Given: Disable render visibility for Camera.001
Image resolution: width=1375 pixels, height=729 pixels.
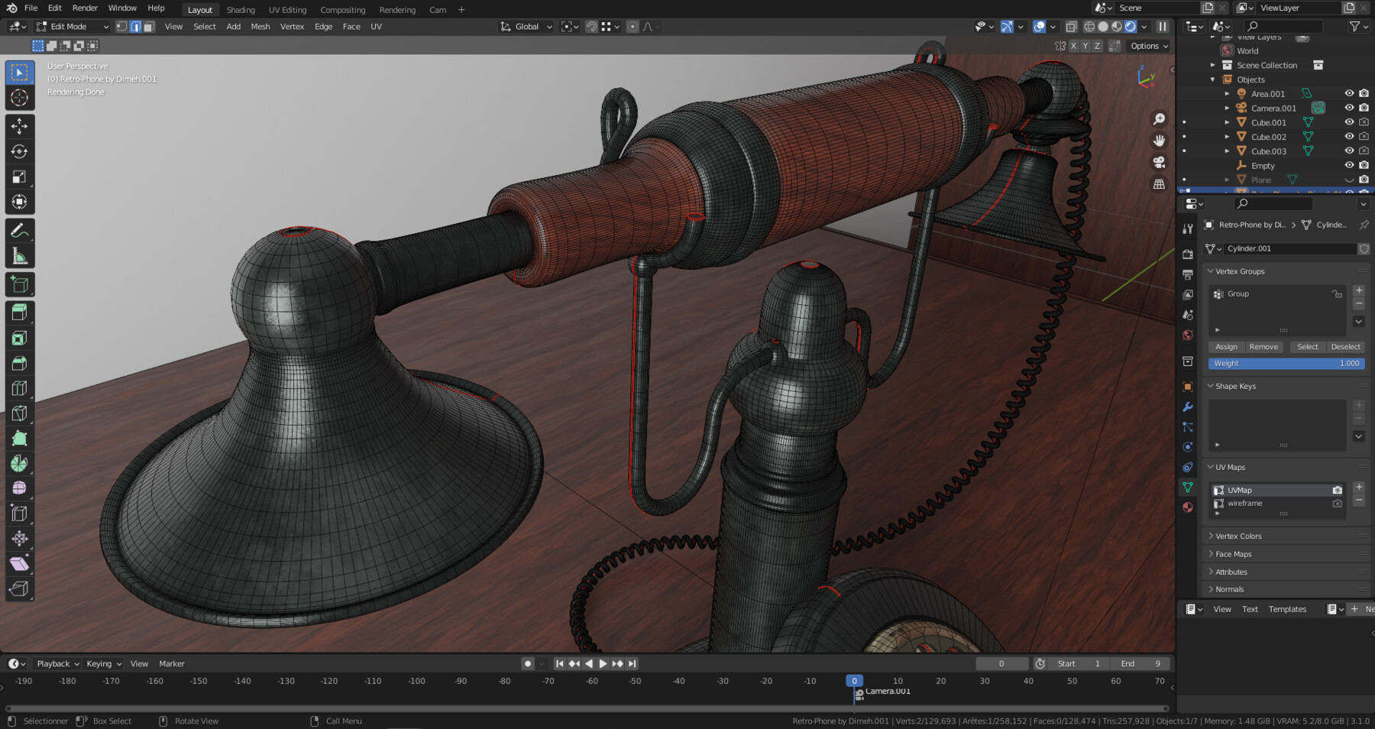Looking at the screenshot, I should (1364, 107).
